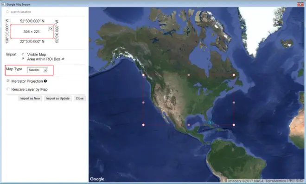Select the Visible Map radio button
The image size is (306, 184).
point(23,54)
